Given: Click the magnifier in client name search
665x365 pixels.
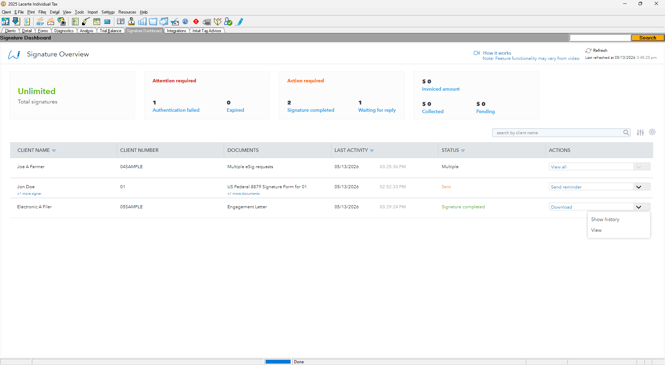Looking at the screenshot, I should tap(626, 133).
